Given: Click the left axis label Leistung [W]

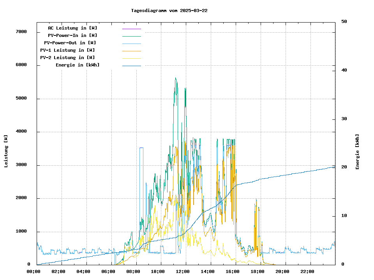Looking at the screenshot, I should click(x=6, y=151).
